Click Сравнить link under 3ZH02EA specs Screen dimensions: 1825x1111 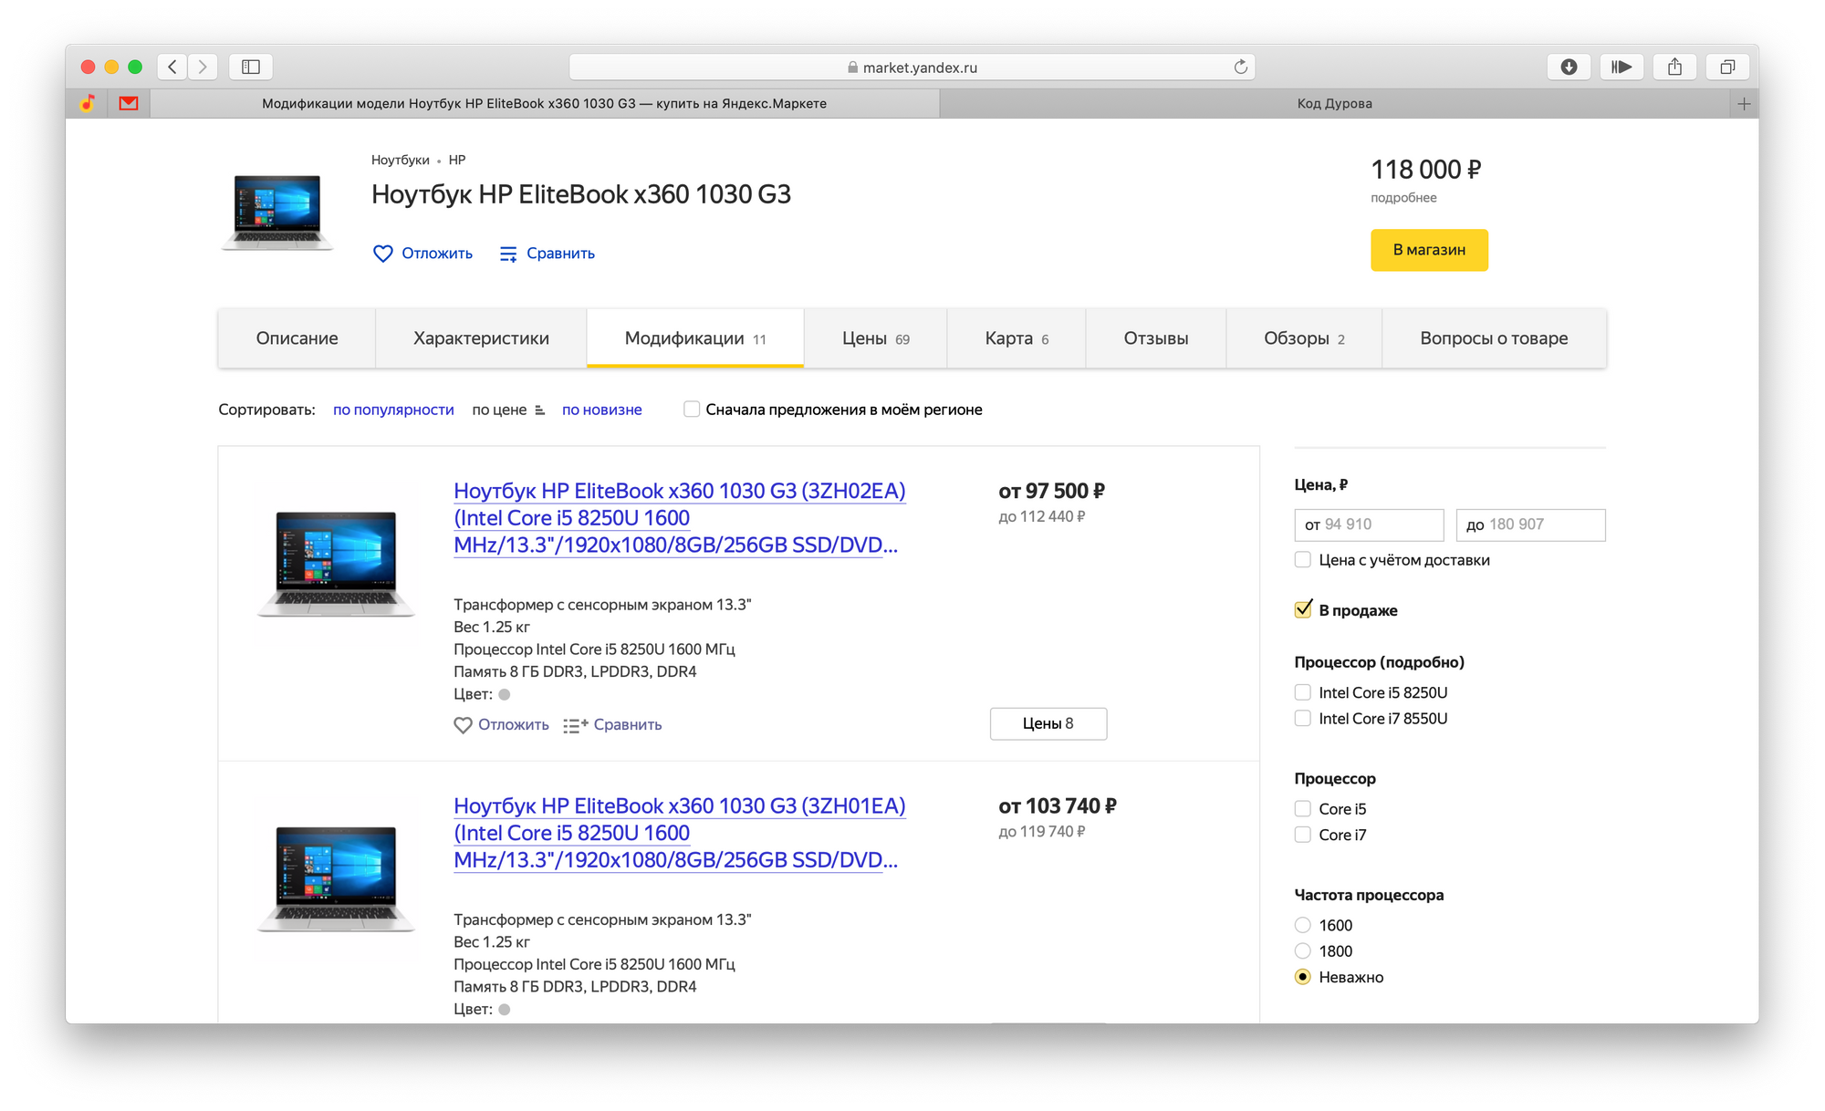[x=628, y=724]
